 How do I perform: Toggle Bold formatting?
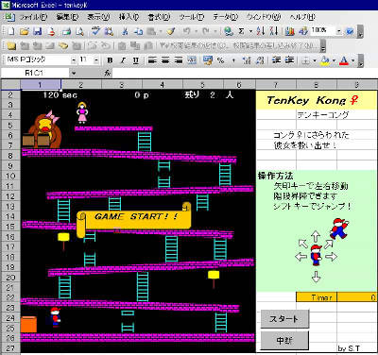click(x=110, y=60)
